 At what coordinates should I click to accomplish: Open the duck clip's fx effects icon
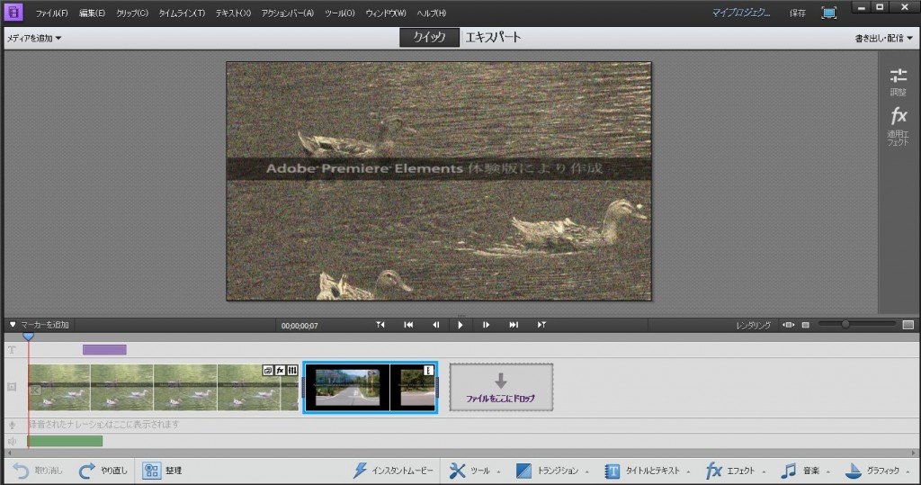coord(281,370)
